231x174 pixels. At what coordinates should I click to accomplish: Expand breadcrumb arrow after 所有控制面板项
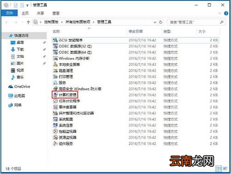coord(93,22)
